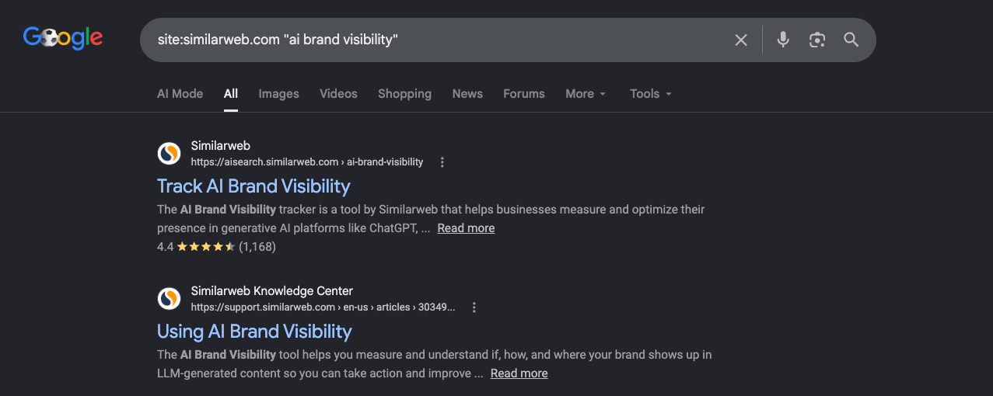
Task: Click second result snippet about LLM-generated content
Action: pos(434,364)
